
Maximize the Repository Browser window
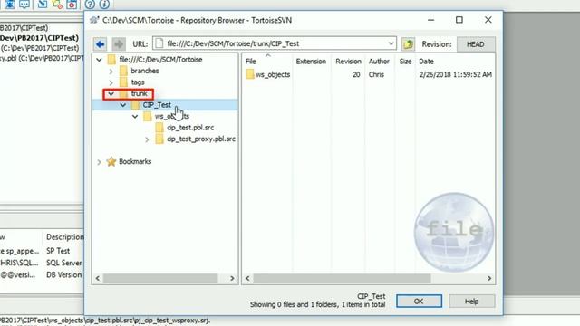(x=459, y=20)
